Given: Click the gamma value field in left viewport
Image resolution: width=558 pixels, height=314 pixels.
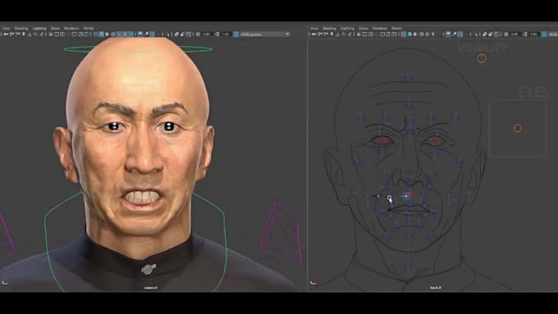Looking at the screenshot, I should point(226,34).
